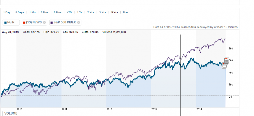Image resolution: width=254 pixels, height=116 pixels.
Task: Click the red NEWS color square
Action: (24, 22)
